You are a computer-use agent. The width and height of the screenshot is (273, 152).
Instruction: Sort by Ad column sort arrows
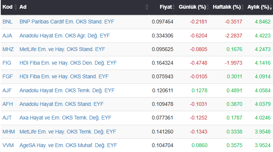(x=147, y=7)
